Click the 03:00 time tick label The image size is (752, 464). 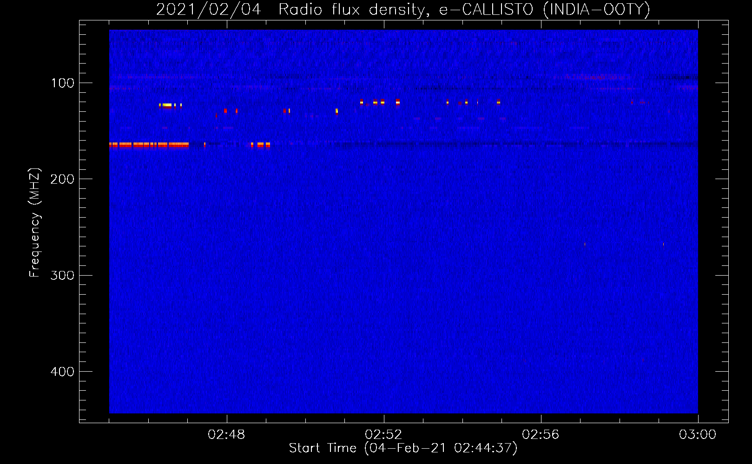click(x=698, y=435)
